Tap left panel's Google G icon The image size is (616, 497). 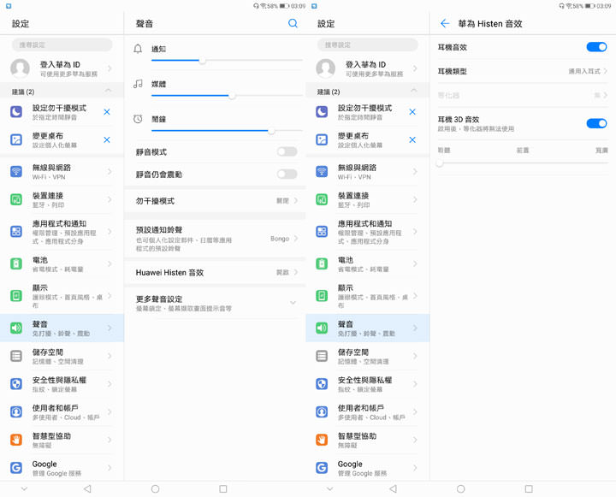[x=16, y=468]
